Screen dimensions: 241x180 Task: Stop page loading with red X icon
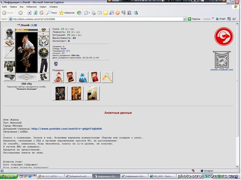pos(29,13)
